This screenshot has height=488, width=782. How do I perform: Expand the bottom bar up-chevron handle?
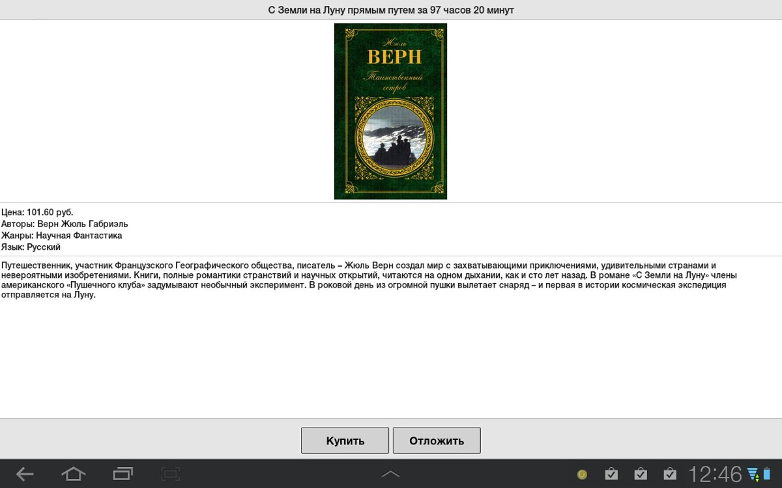[x=390, y=474]
